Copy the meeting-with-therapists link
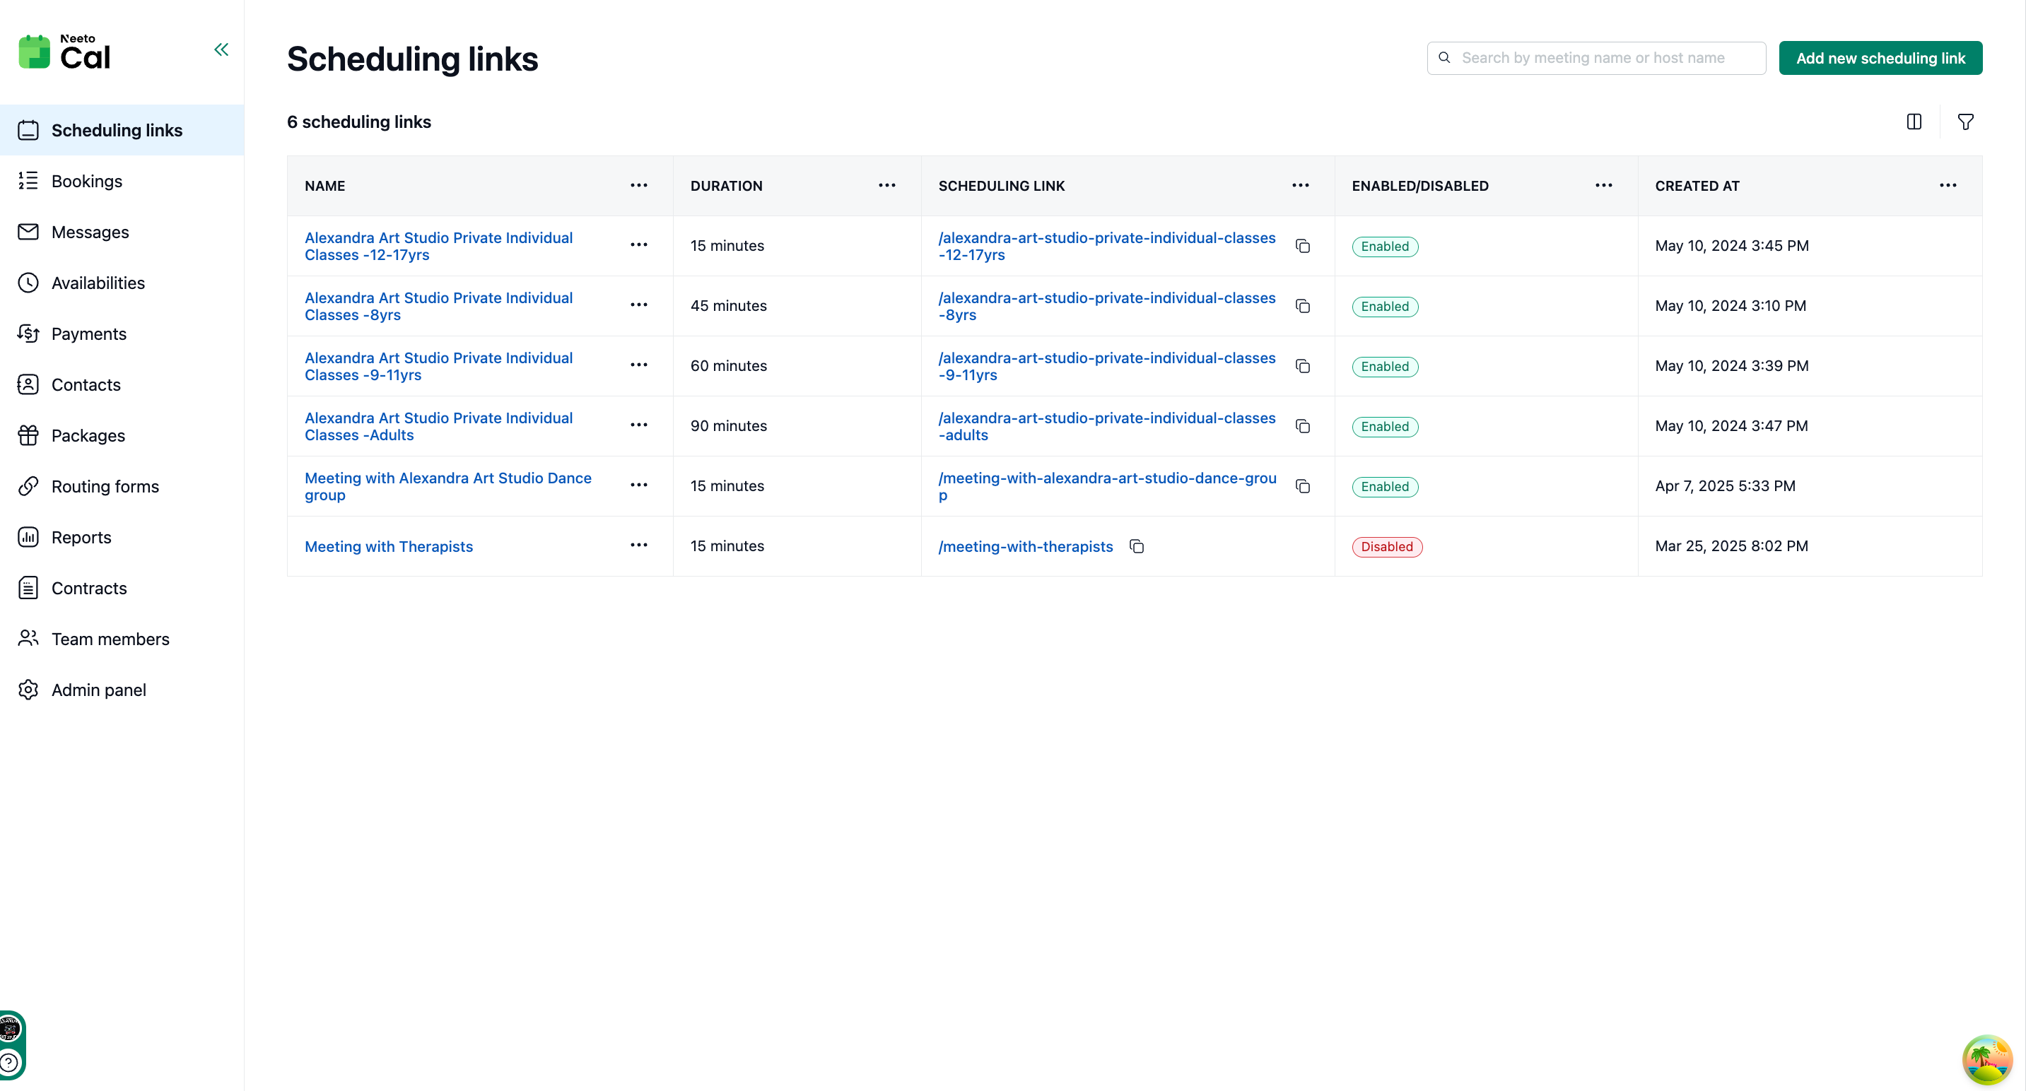2026x1091 pixels. click(x=1137, y=546)
